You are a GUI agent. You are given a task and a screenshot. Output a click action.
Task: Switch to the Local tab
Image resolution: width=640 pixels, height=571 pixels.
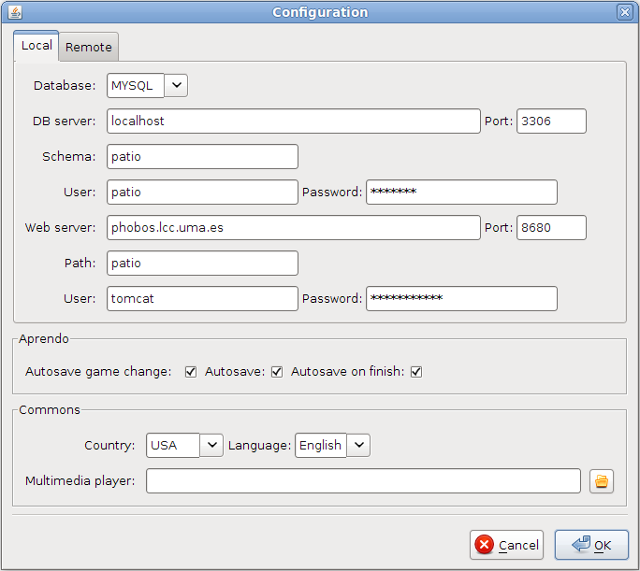36,46
